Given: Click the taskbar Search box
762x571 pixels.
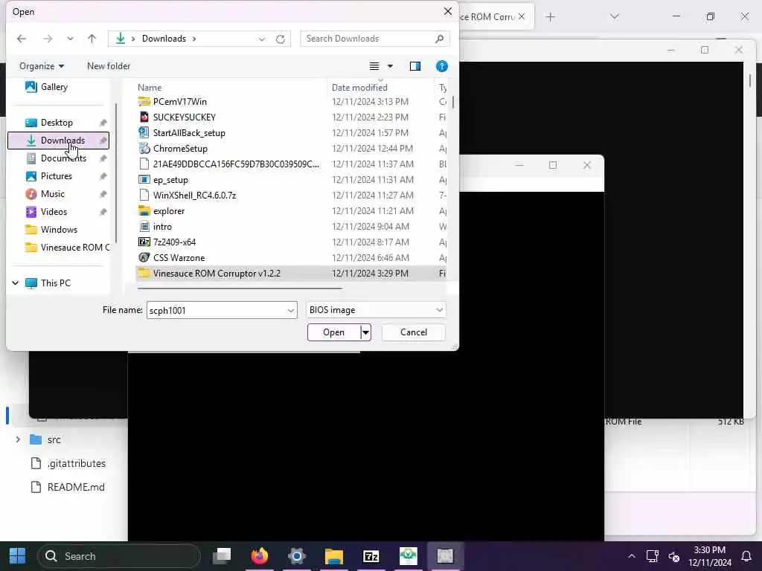Looking at the screenshot, I should (x=119, y=556).
